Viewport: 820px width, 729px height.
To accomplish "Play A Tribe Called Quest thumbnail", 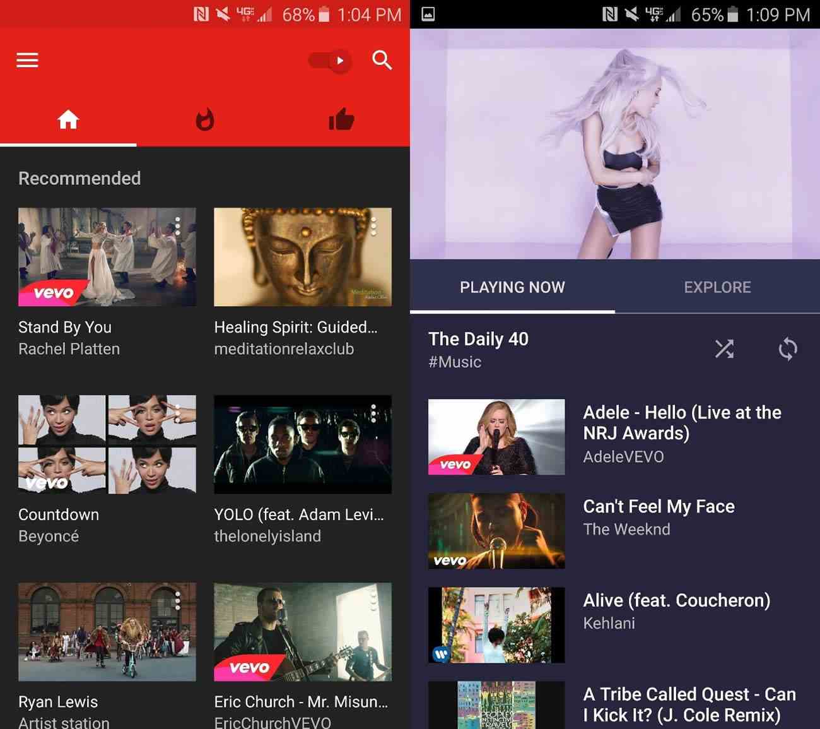I will tap(496, 705).
